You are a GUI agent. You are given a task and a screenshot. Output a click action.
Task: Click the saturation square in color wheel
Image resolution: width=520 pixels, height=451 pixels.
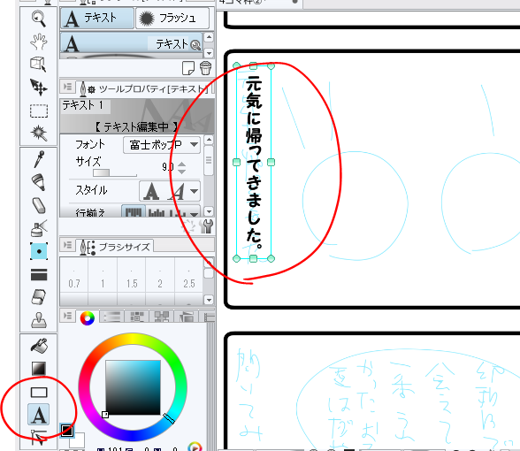coord(133,387)
